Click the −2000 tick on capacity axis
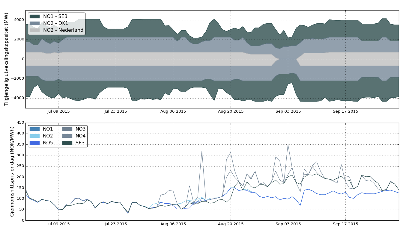The image size is (403, 230). pyautogui.click(x=18, y=78)
